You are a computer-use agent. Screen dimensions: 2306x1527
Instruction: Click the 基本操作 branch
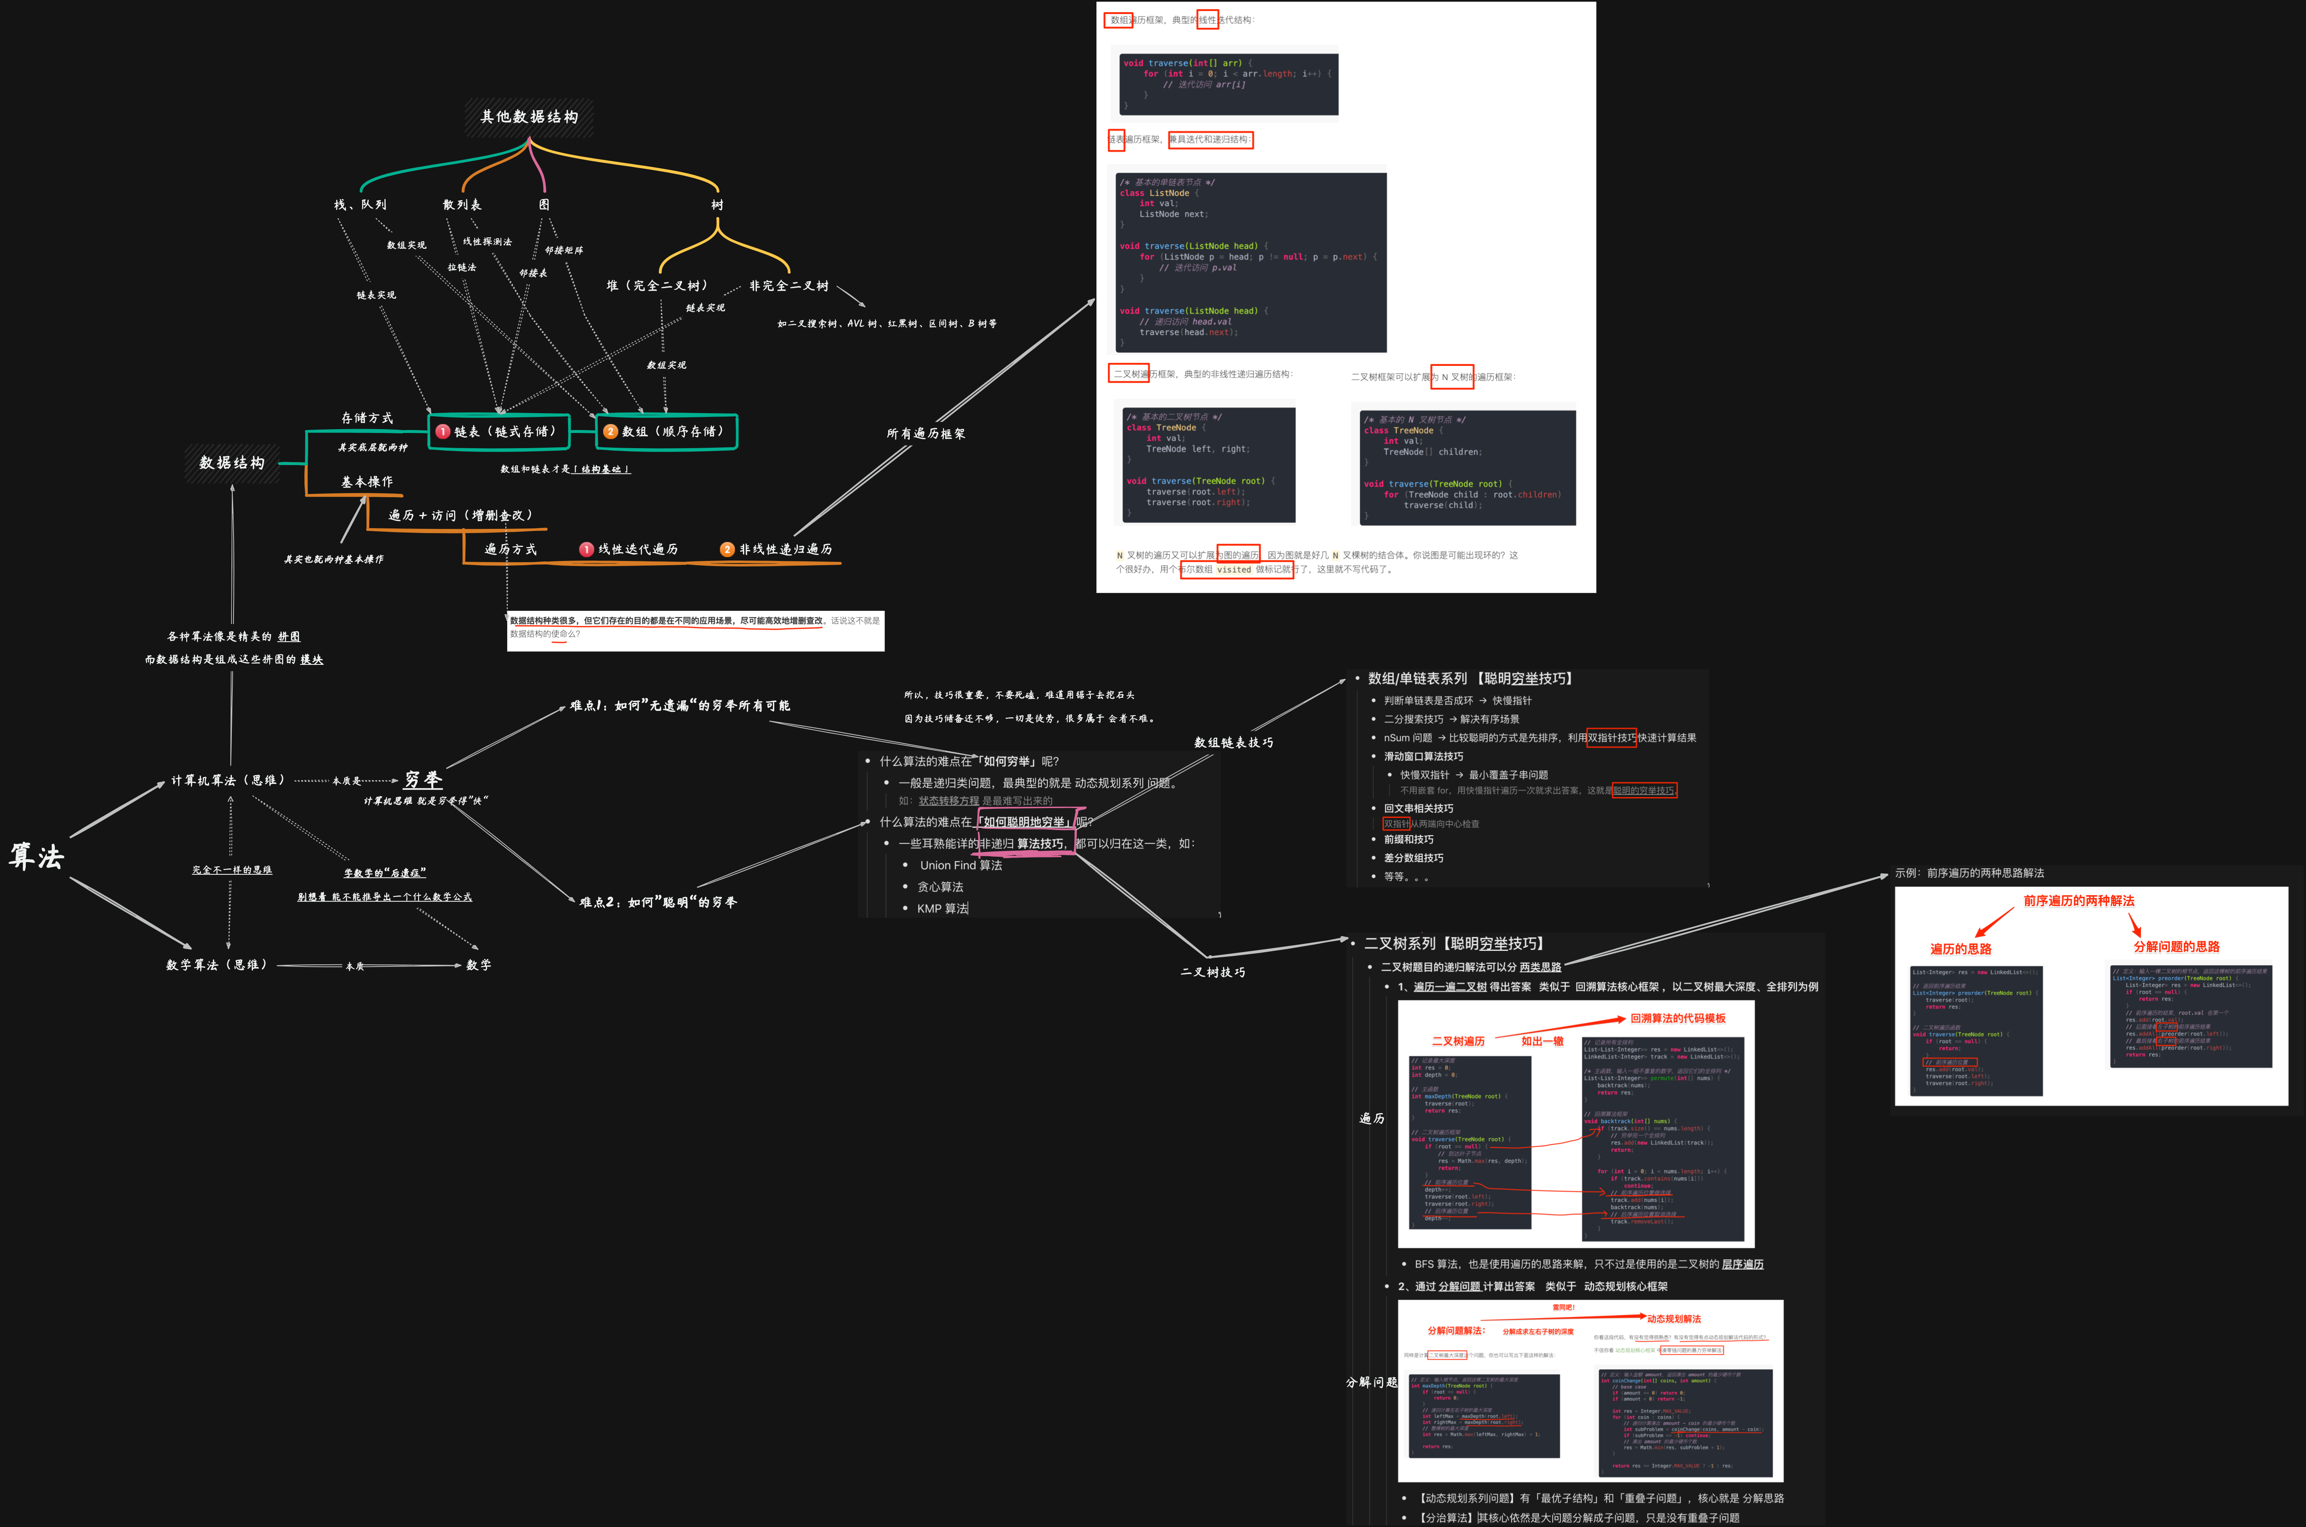(367, 482)
